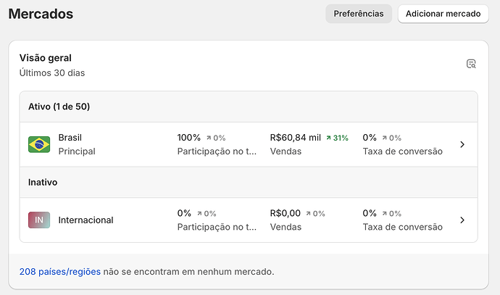Click the Ativo (1 de 50) header
Viewport: 500px width, 295px height.
59,107
